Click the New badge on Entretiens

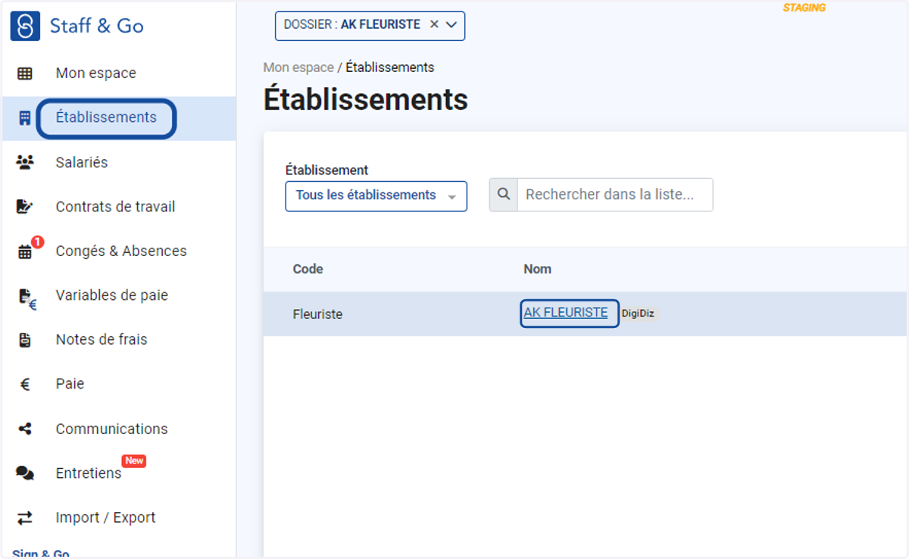click(134, 461)
